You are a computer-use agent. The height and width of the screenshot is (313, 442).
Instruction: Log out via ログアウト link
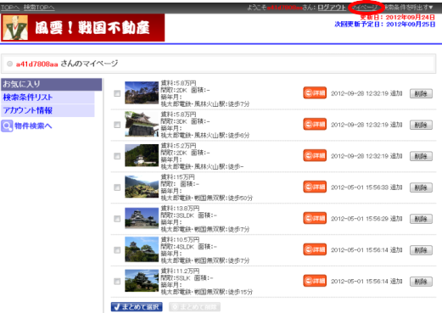coord(332,8)
